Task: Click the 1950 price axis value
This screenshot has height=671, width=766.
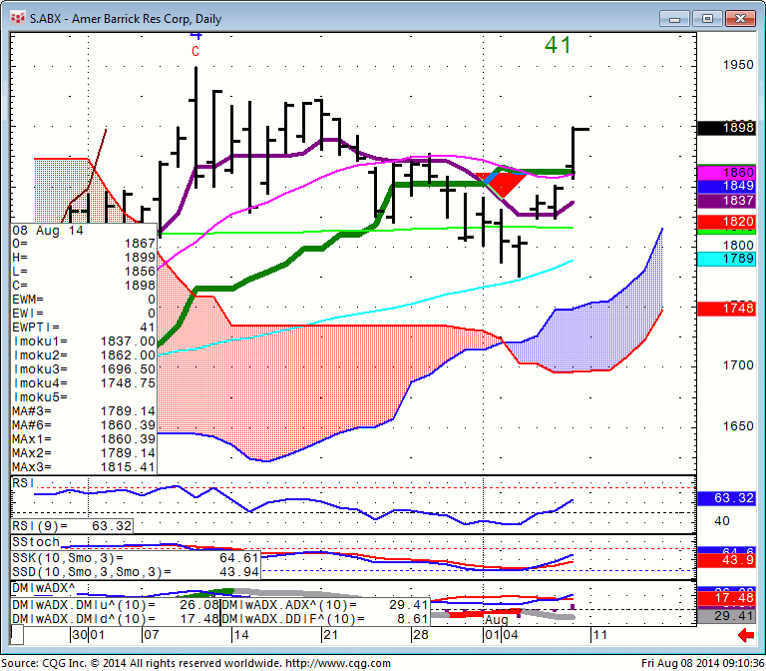Action: (x=738, y=65)
